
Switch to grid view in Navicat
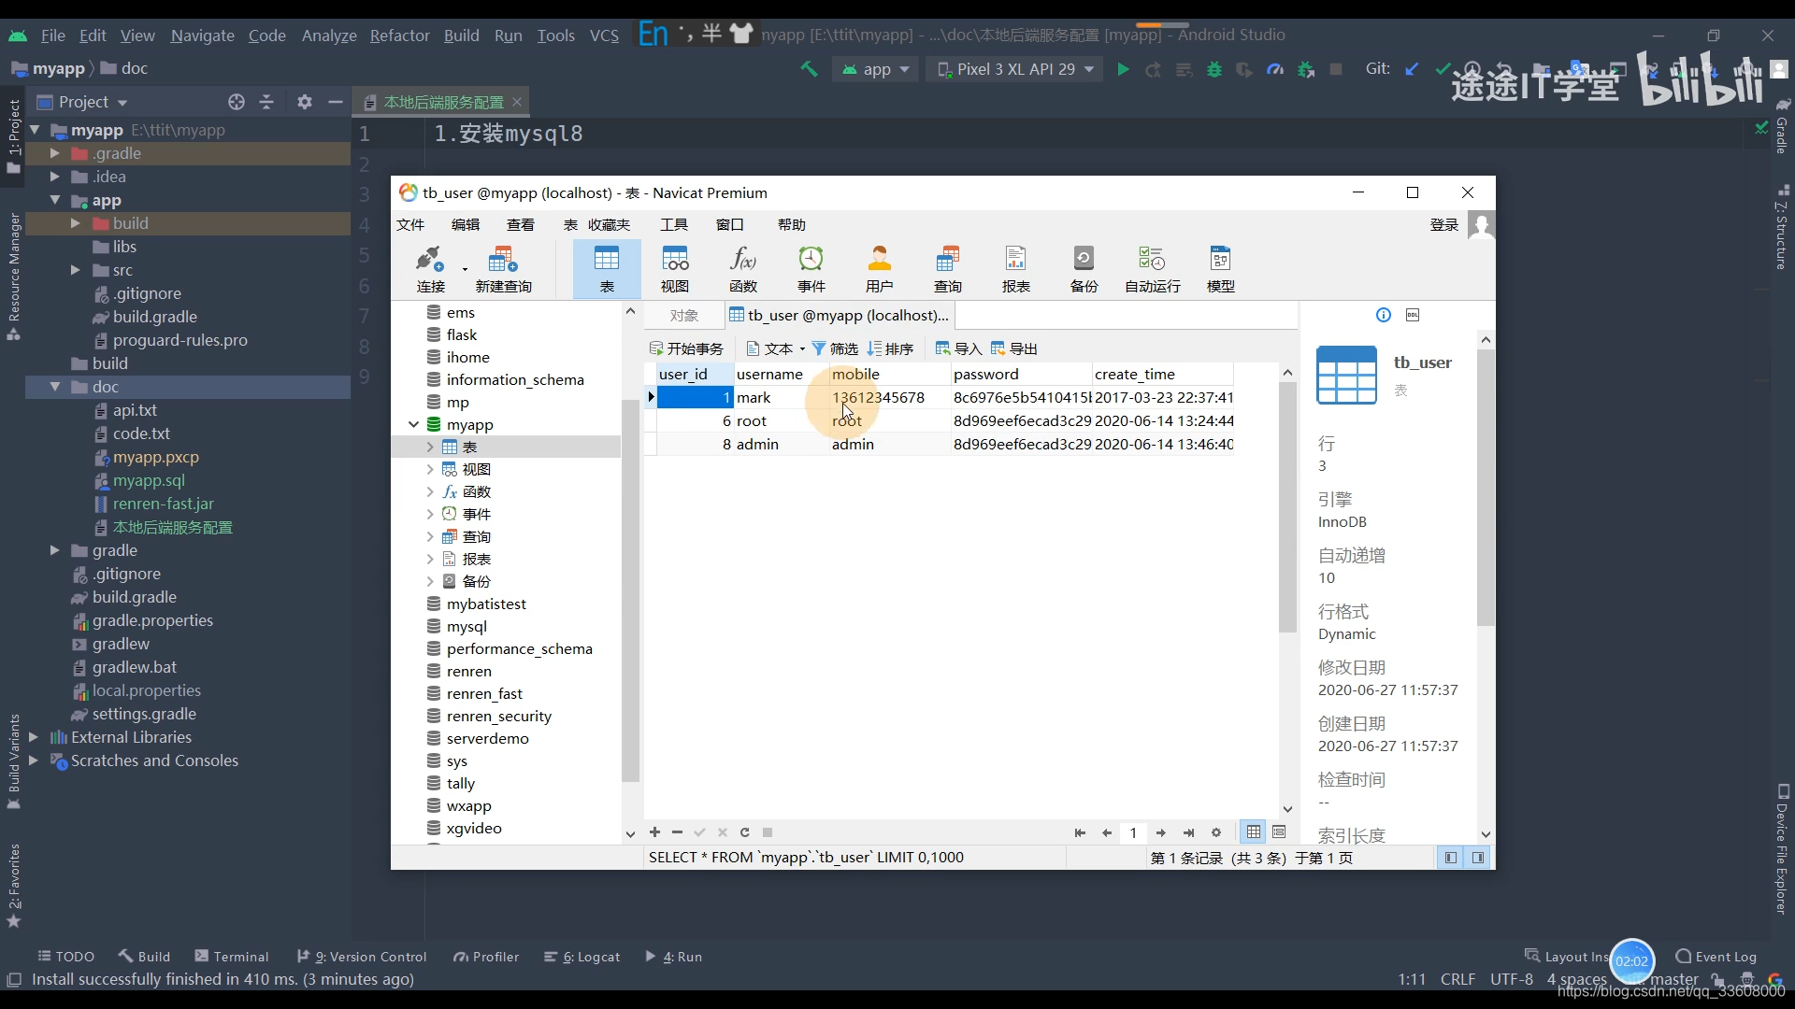[1254, 832]
